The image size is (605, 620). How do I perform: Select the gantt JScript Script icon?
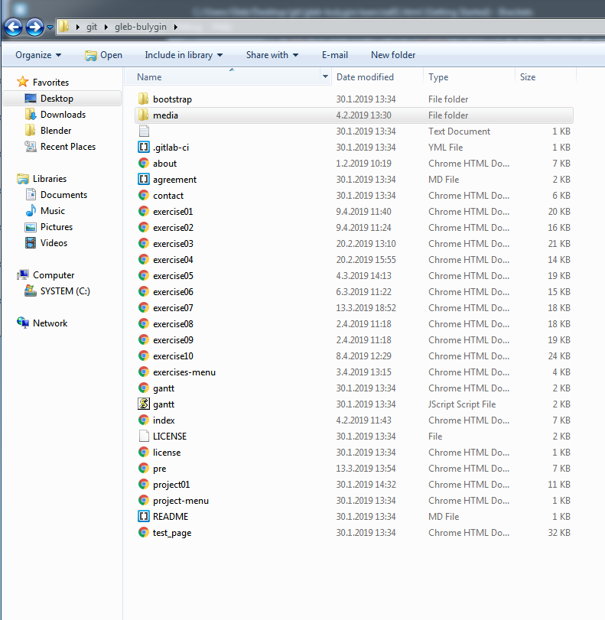144,404
